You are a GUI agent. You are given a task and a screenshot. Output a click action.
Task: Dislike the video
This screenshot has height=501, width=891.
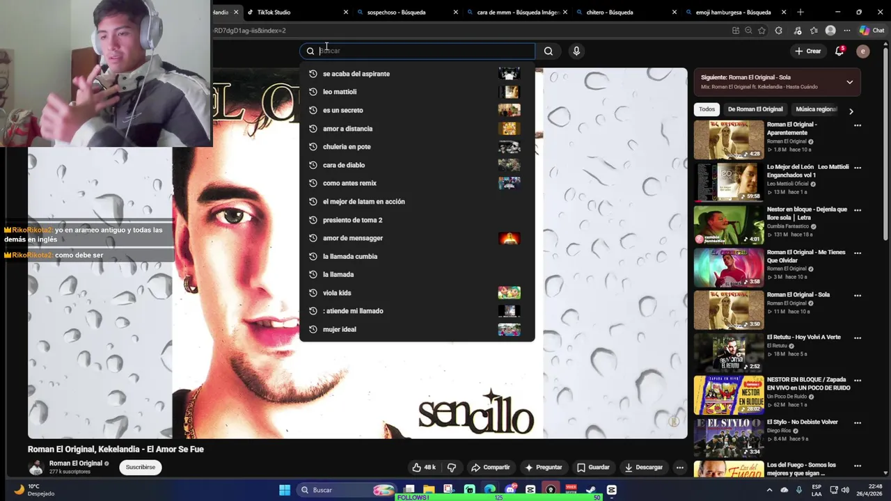coord(451,468)
